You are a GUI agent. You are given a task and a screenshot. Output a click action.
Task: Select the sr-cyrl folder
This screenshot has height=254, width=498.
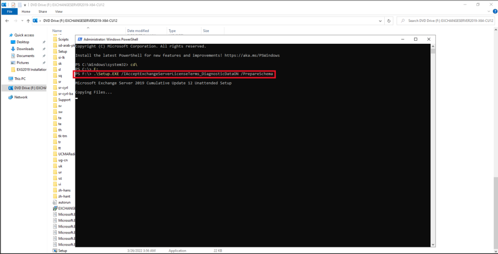[x=63, y=88]
